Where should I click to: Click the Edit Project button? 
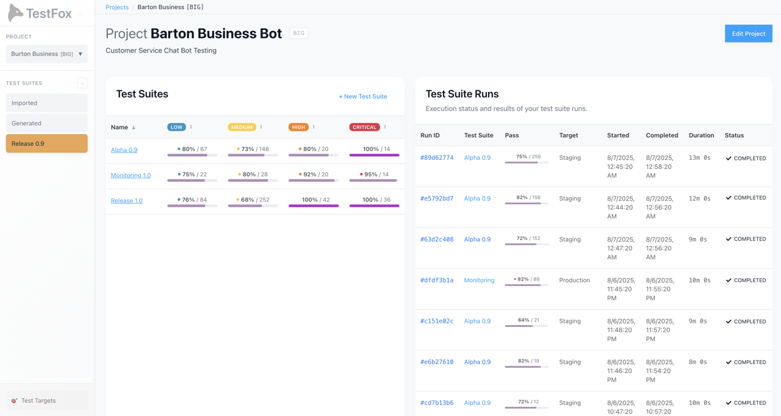click(x=748, y=34)
